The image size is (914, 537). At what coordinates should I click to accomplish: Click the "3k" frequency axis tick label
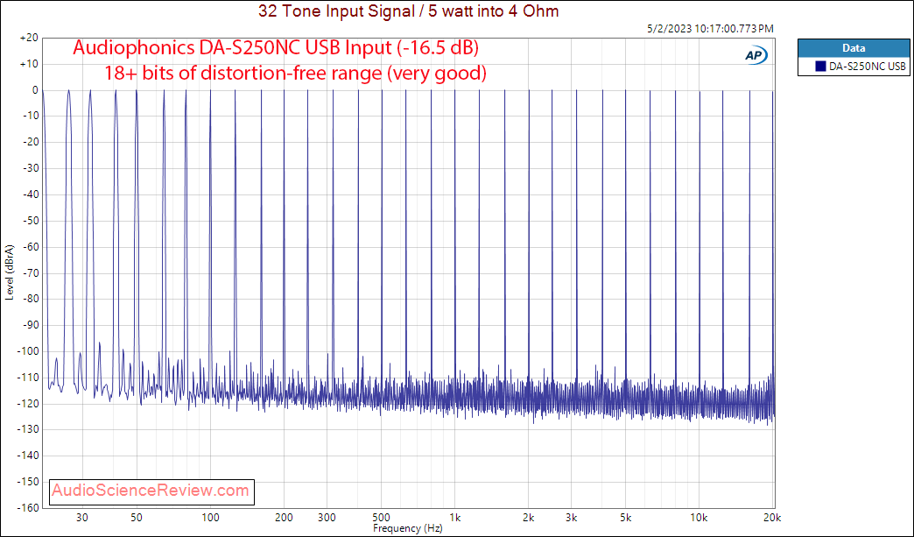[571, 517]
